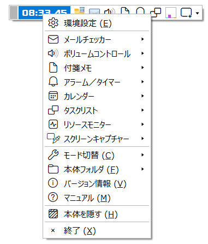
Task: Expand the ボリュームコントロール submenu arrow
Action: pyautogui.click(x=142, y=53)
